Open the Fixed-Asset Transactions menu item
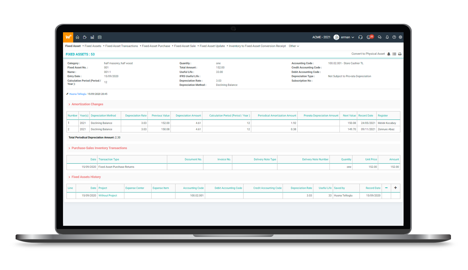This screenshot has width=468, height=270. coord(121,46)
